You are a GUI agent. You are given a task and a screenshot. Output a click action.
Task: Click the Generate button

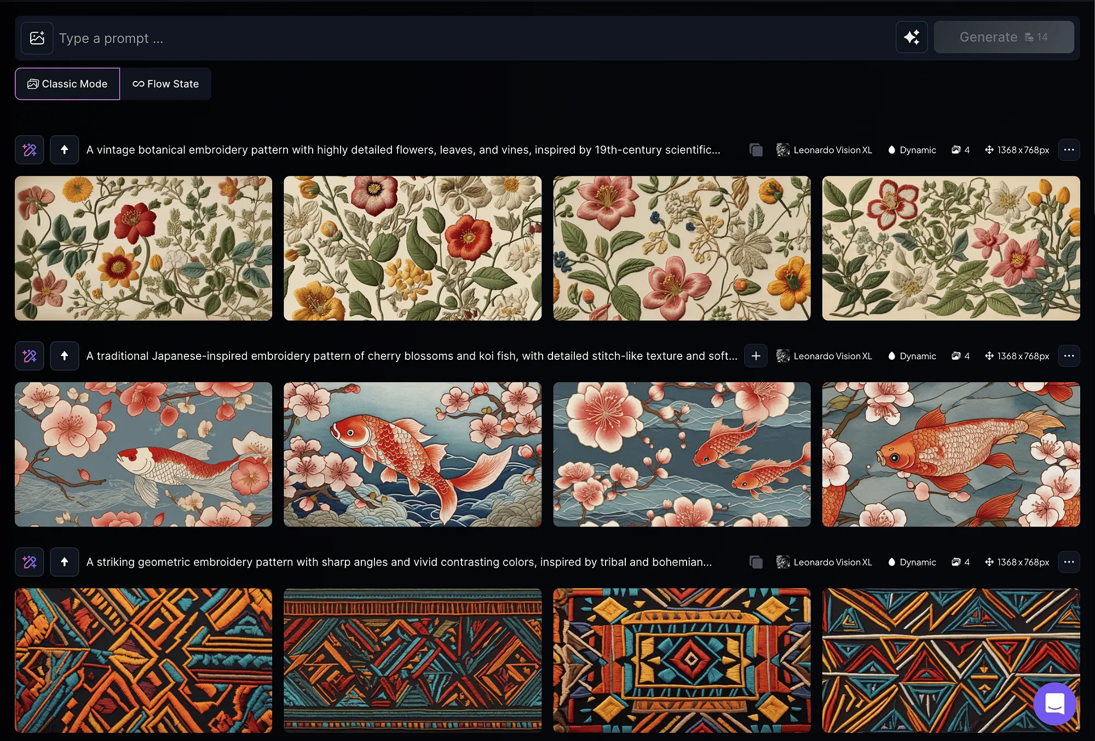[x=1004, y=37]
